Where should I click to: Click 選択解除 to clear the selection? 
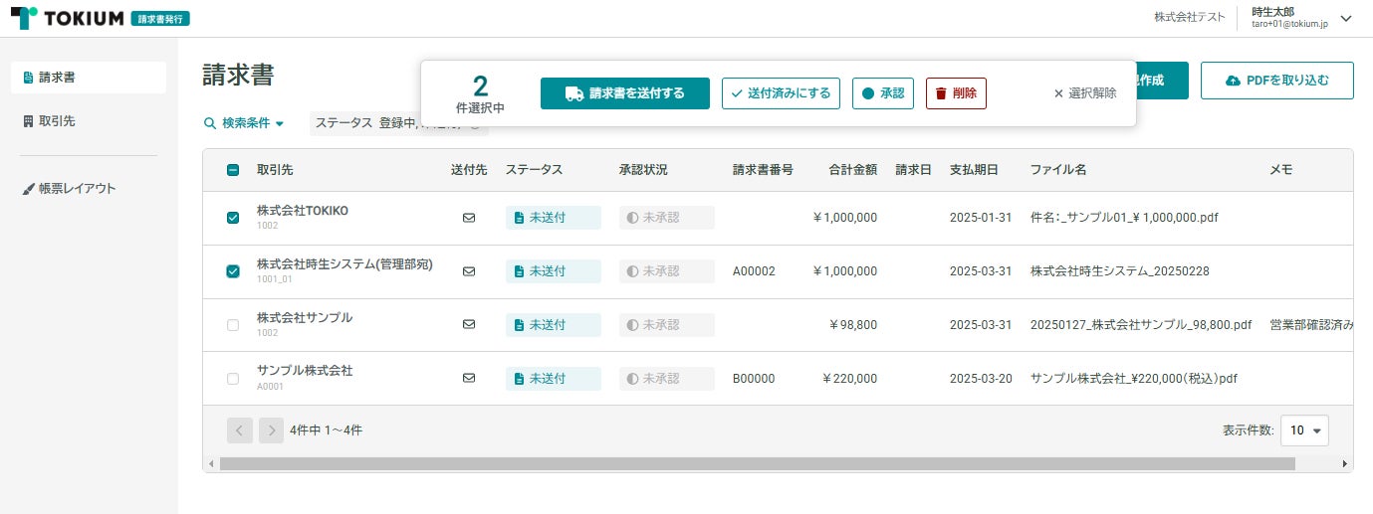(1085, 93)
